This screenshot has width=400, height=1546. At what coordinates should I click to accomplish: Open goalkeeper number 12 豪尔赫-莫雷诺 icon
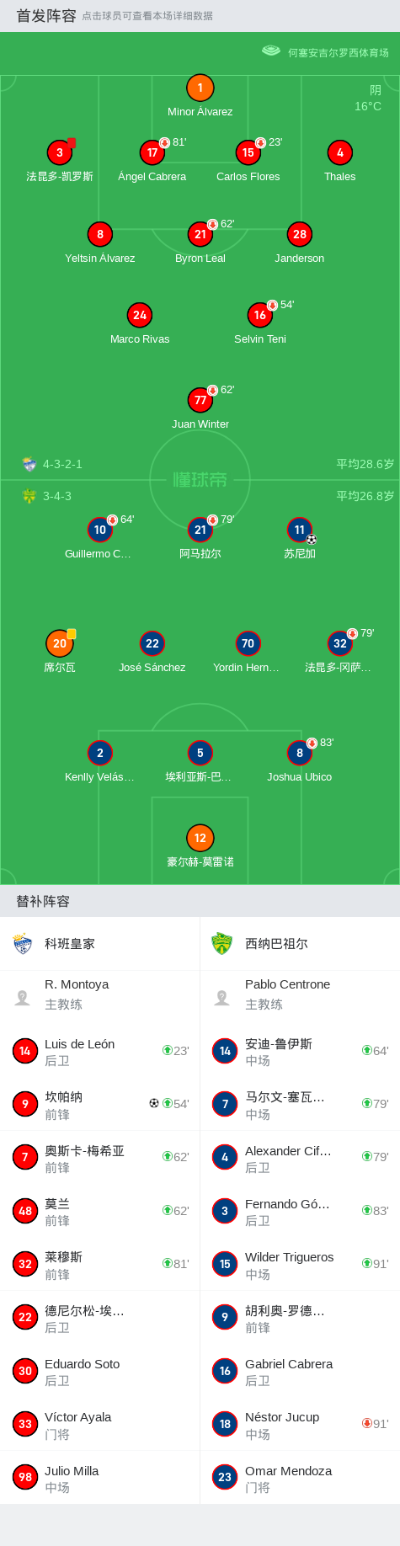[200, 838]
